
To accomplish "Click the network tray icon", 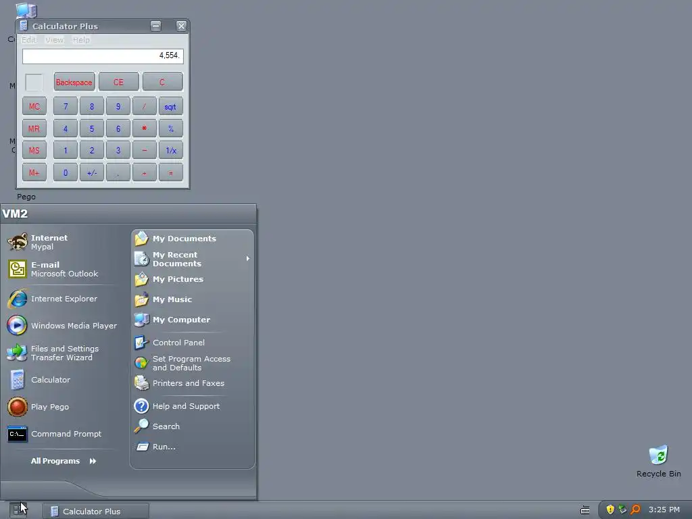I will point(622,510).
